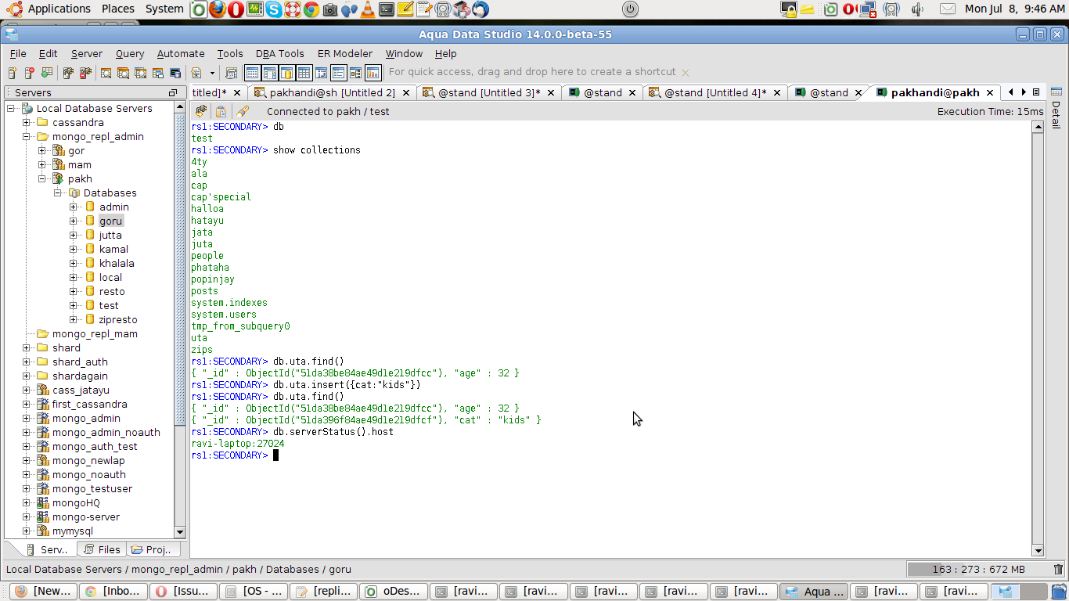Click the shell command prompt input line

[x=611, y=455]
